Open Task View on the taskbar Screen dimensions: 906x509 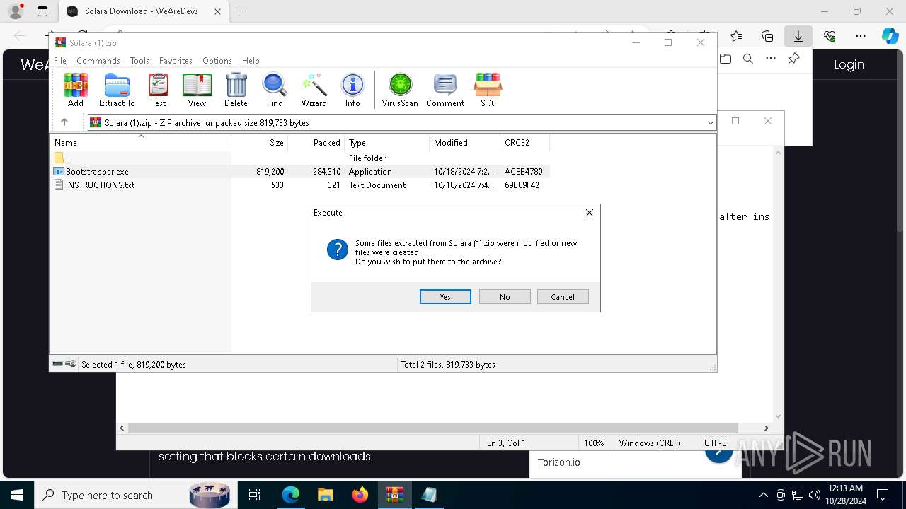click(x=255, y=495)
